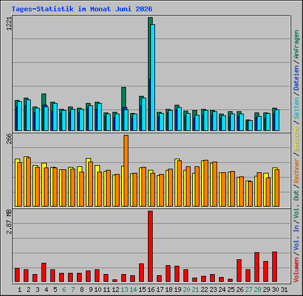Screen dimensions: 303x296
Task: Click day label '18' on the x-axis
Action: (x=169, y=289)
